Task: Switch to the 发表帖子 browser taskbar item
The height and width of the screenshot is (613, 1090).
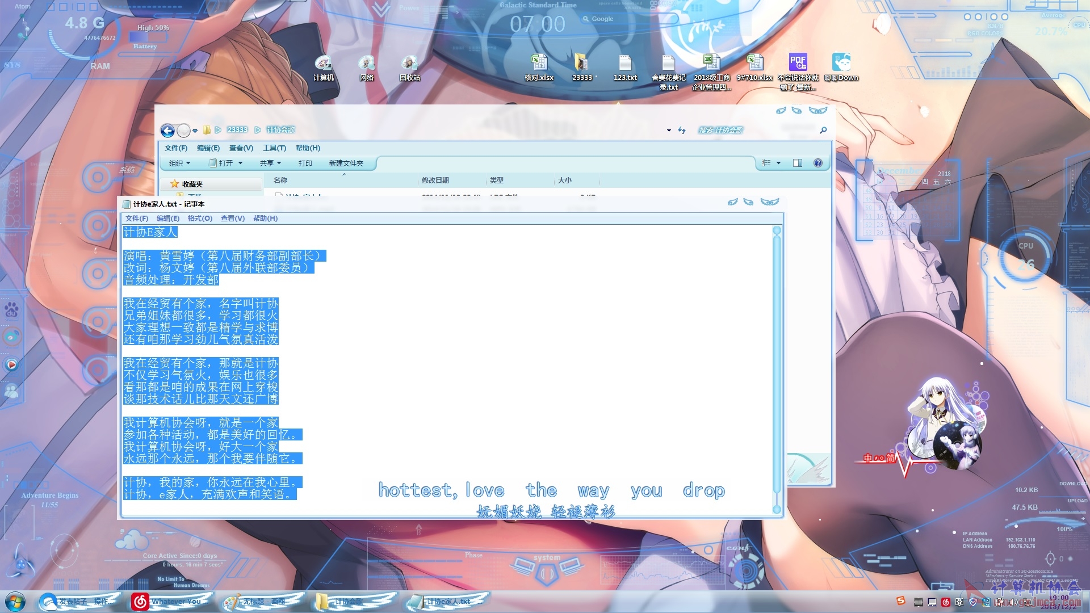Action: pyautogui.click(x=79, y=602)
